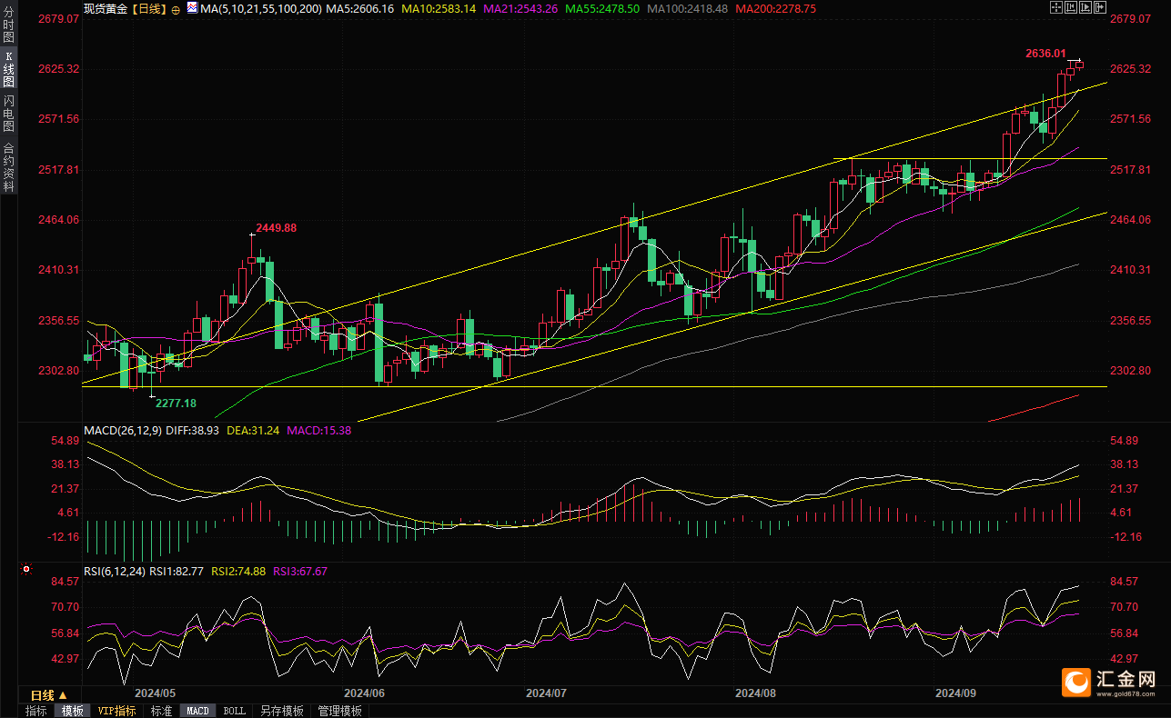Click the MA indicator chart icon
Screen dimensions: 1171x718
point(191,7)
